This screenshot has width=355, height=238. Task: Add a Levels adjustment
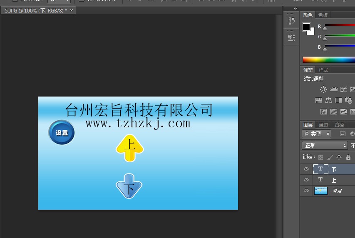point(333,89)
